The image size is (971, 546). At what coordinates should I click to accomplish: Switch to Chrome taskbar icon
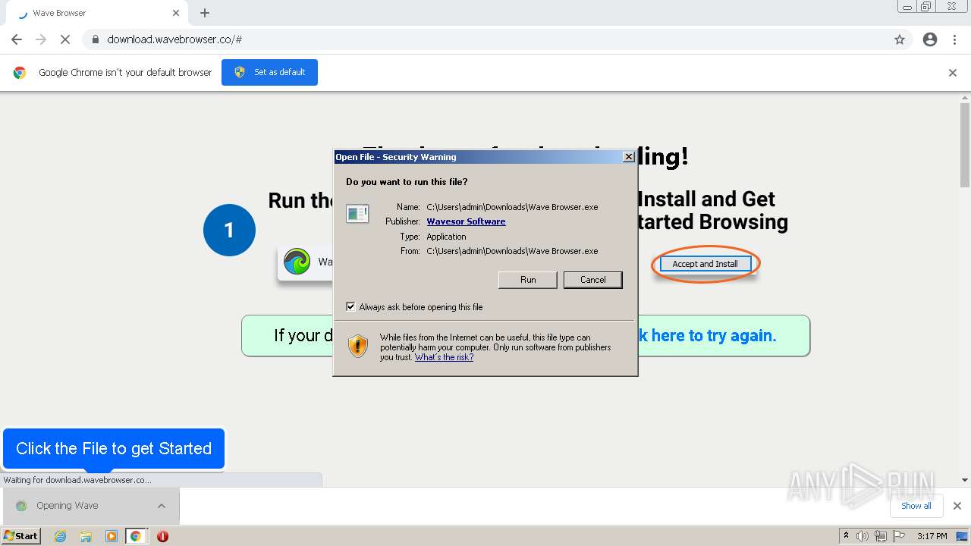[135, 536]
